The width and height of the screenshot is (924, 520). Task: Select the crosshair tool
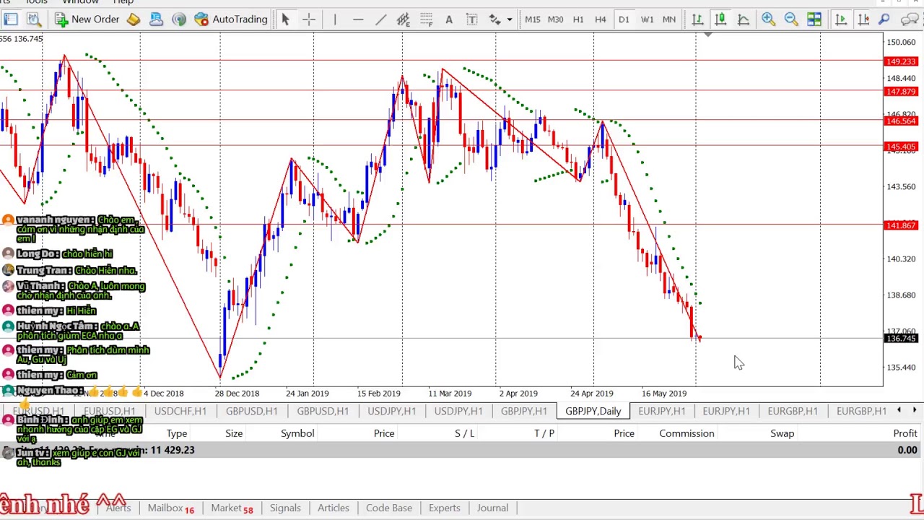pos(309,19)
